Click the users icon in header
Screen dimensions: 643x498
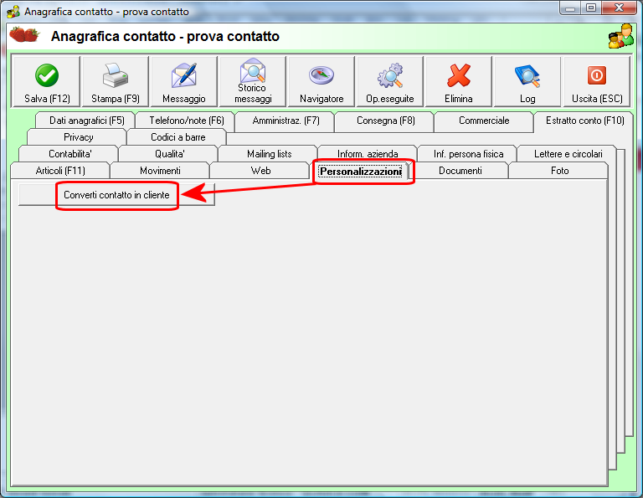[x=621, y=36]
